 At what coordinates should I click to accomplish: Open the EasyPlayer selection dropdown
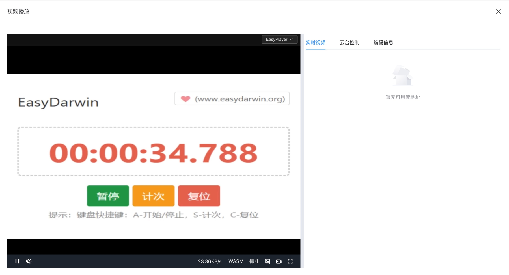pyautogui.click(x=279, y=39)
